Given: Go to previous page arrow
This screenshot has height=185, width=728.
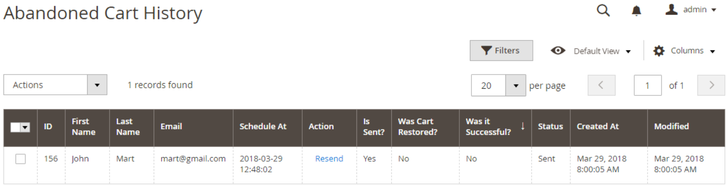Looking at the screenshot, I should tap(601, 85).
